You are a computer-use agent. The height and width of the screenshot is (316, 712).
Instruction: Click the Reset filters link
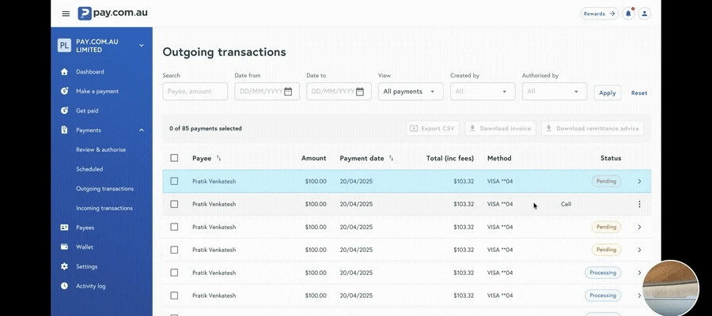click(639, 92)
